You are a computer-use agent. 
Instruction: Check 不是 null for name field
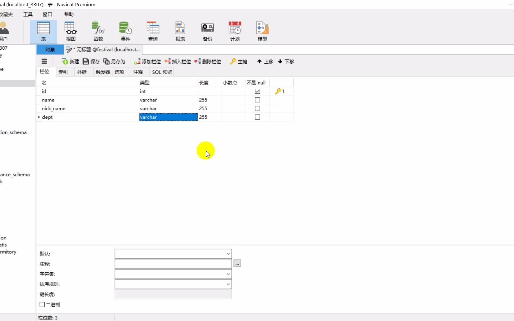pos(257,100)
